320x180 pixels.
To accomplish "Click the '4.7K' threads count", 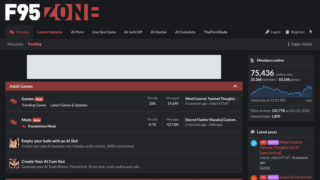I will click(x=153, y=125).
